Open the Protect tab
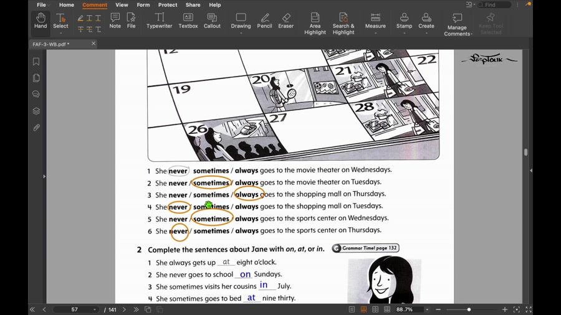 tap(168, 5)
